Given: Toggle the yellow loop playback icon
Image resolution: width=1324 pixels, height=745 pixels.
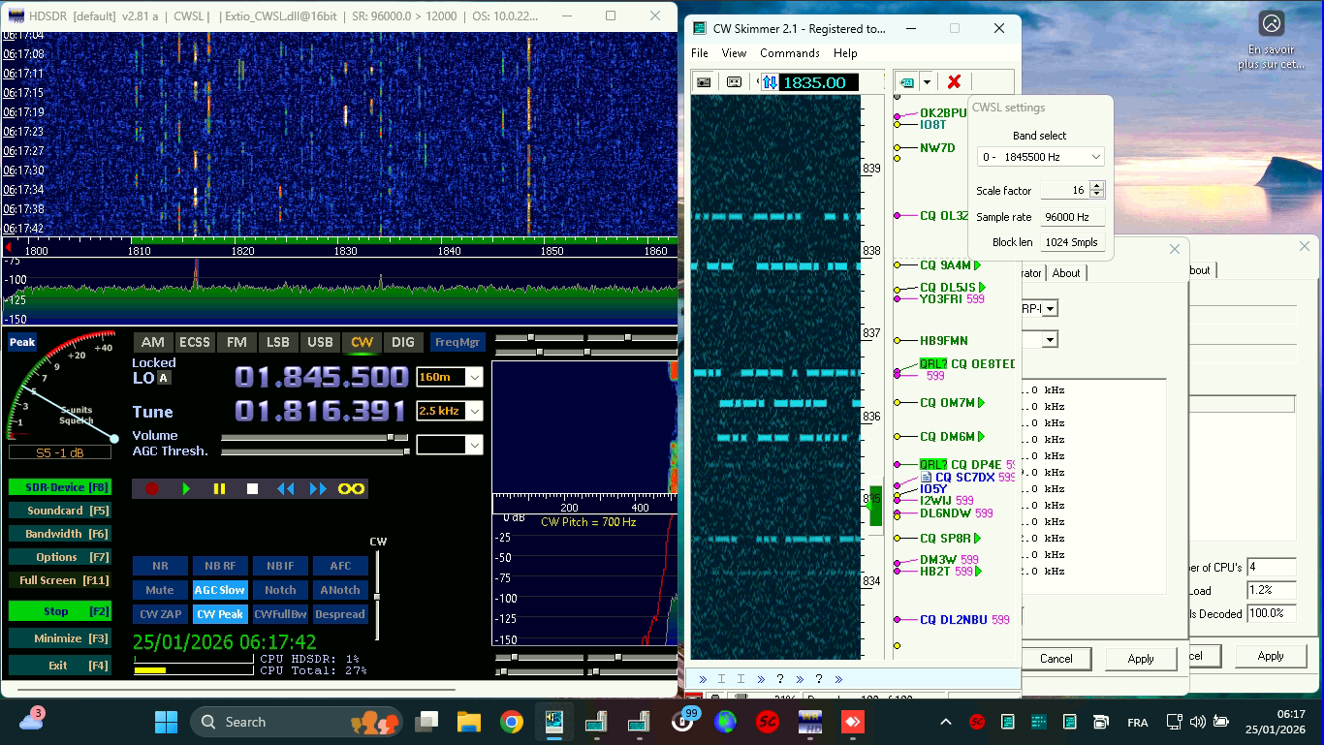Looking at the screenshot, I should (351, 489).
